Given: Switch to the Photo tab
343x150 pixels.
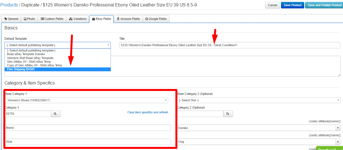Looking at the screenshot, I should (29, 19).
